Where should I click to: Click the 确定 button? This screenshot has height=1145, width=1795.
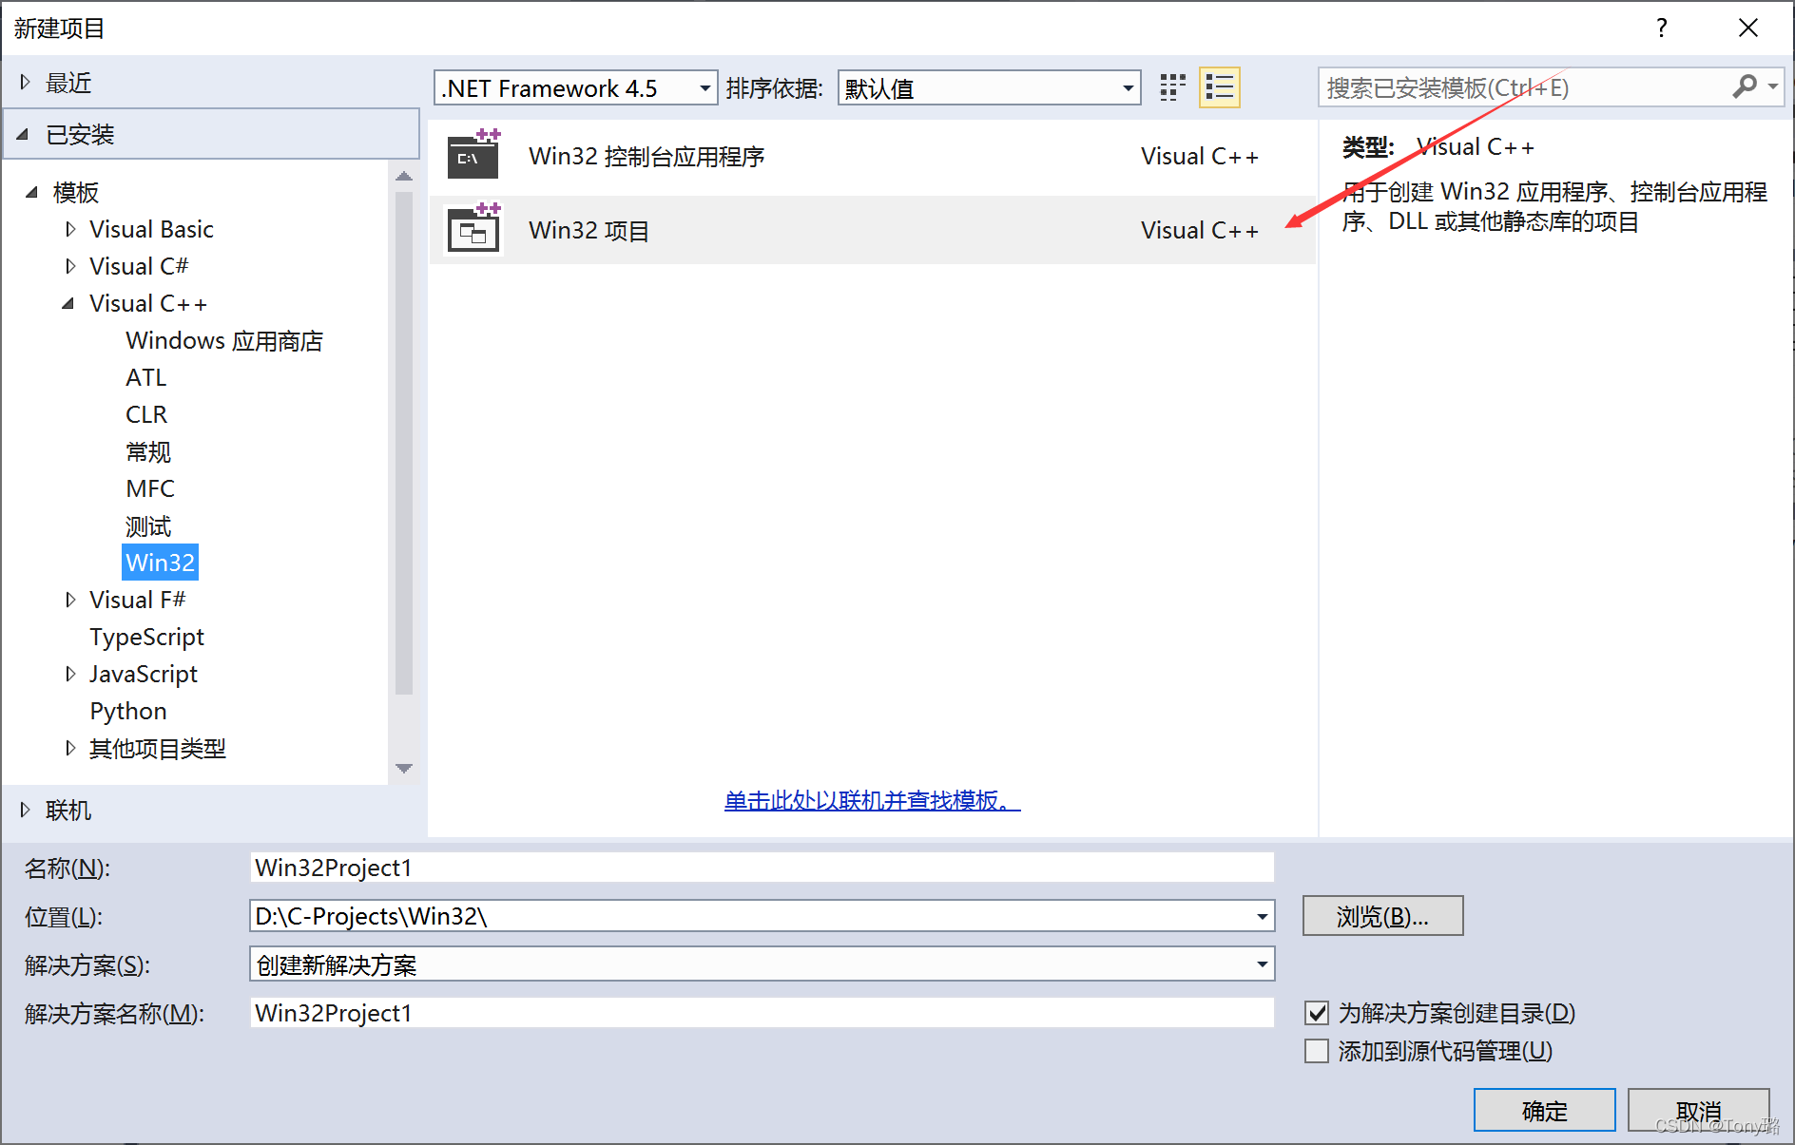point(1544,1110)
